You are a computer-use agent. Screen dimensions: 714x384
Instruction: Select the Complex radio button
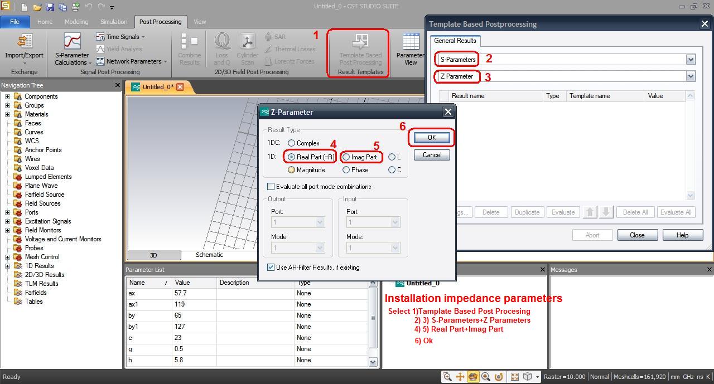point(291,143)
